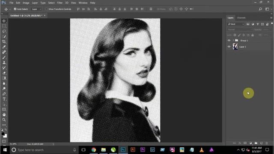Select the History Brush tool
The width and height of the screenshot is (274, 154).
click(4, 68)
